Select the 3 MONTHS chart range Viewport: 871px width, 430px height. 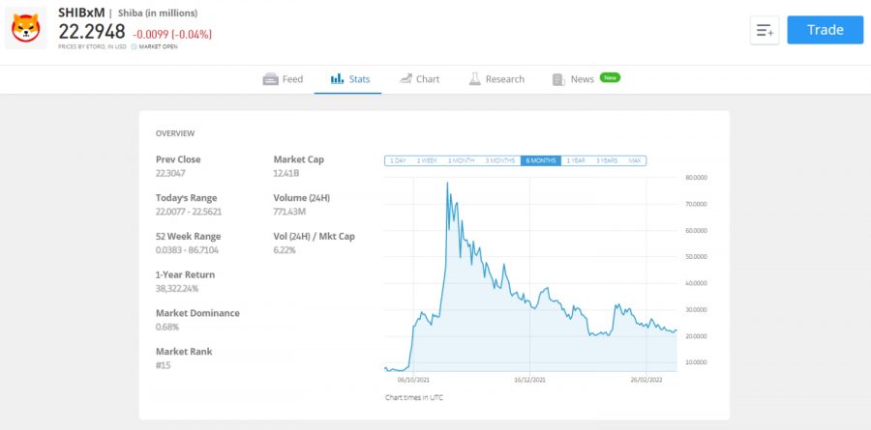500,161
